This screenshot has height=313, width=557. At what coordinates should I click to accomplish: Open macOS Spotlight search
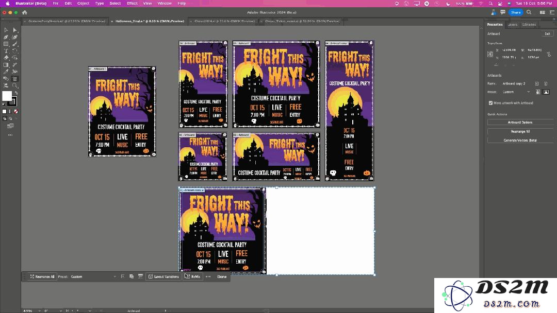(x=490, y=3)
